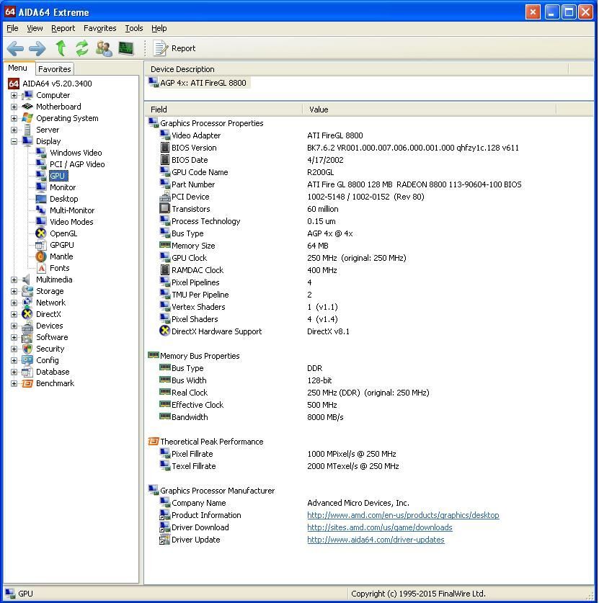Open the Monitor page

click(x=62, y=187)
